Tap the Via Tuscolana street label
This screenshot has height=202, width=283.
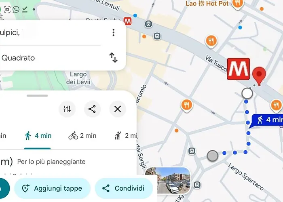tap(216, 63)
